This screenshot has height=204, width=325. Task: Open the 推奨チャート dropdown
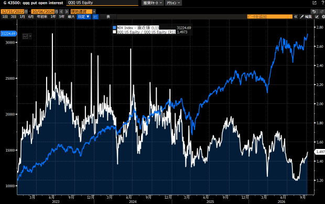(153, 3)
